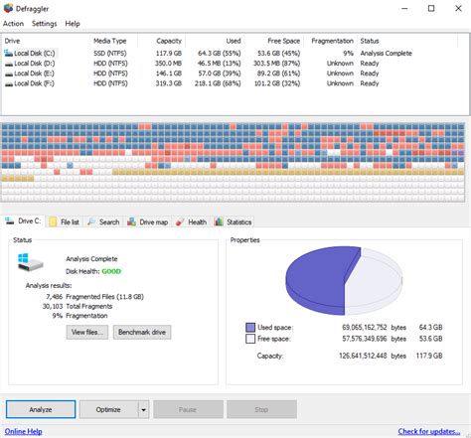Image resolution: width=471 pixels, height=438 pixels.
Task: Click the Local Disk (E:) drive icon
Action: pyautogui.click(x=9, y=73)
